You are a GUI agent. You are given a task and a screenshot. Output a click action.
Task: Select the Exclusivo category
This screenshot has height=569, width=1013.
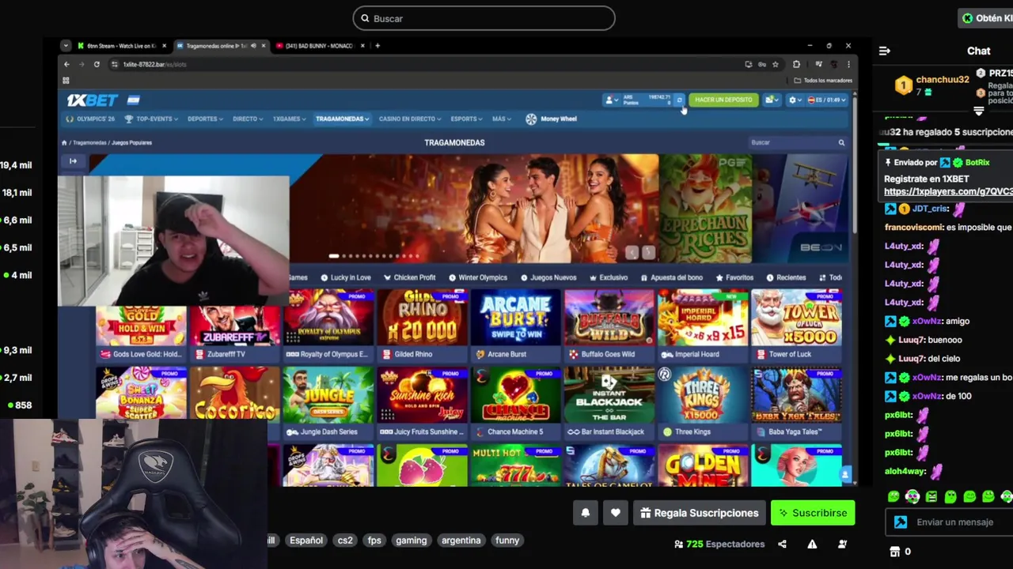click(x=608, y=277)
